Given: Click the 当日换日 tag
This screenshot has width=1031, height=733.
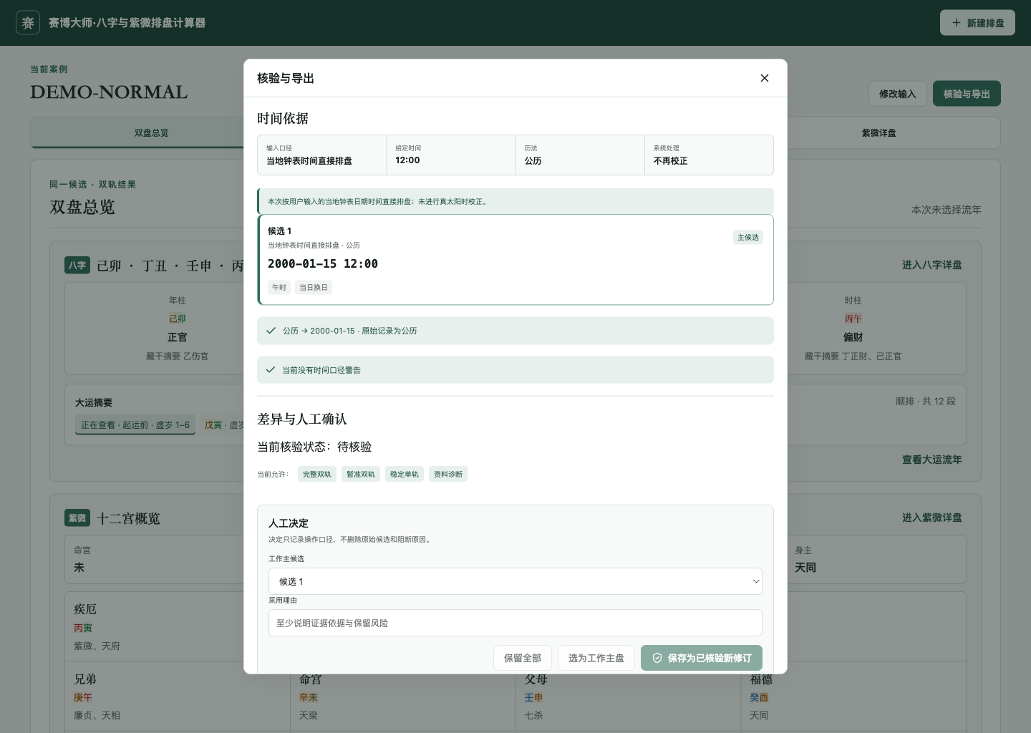Looking at the screenshot, I should tap(314, 288).
